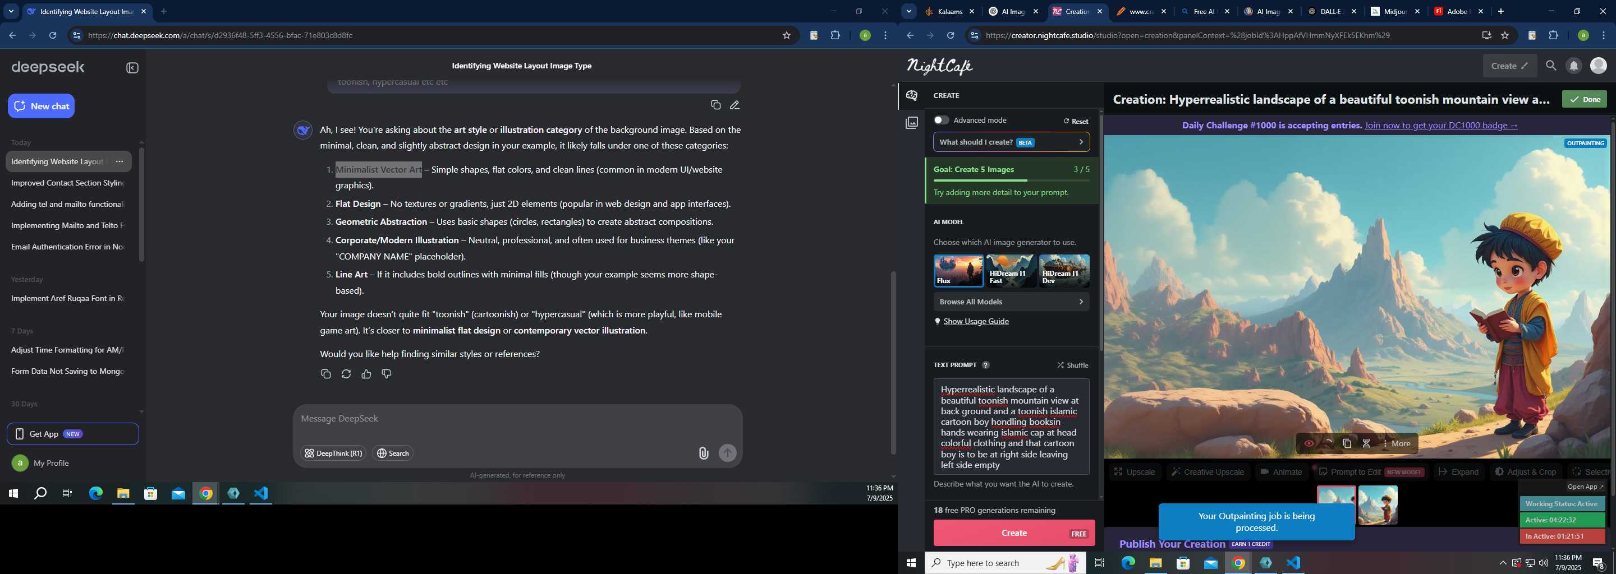Image resolution: width=1616 pixels, height=574 pixels.
Task: Reload the DeepSeek browser page
Action: point(53,36)
